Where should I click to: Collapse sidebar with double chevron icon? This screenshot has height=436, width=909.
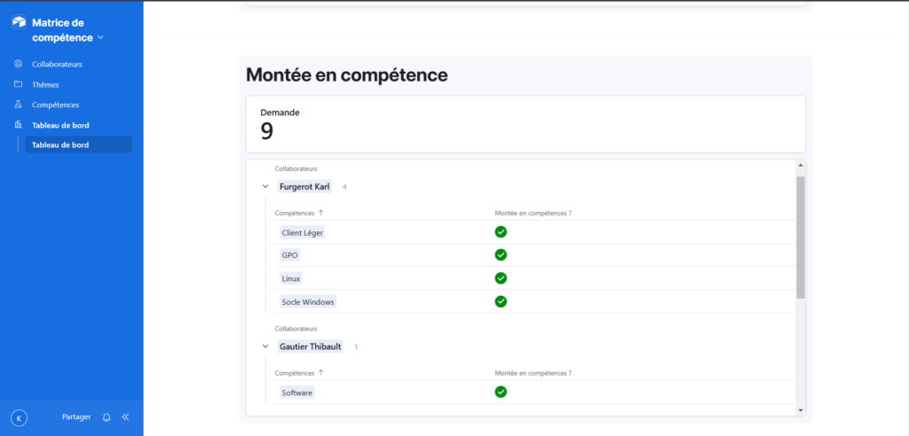tap(126, 417)
